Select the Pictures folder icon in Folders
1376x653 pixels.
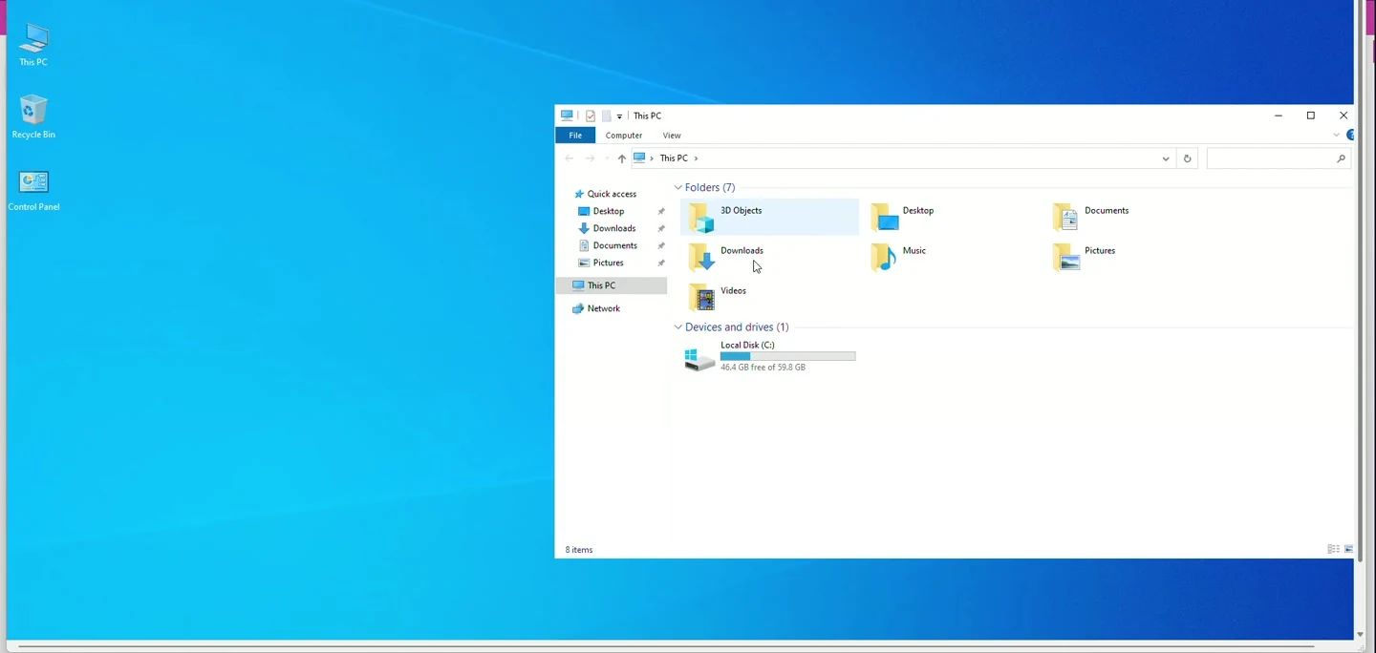click(1065, 258)
